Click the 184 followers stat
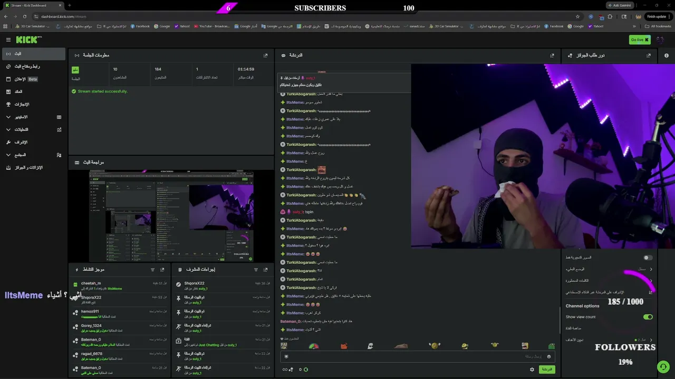 point(171,73)
